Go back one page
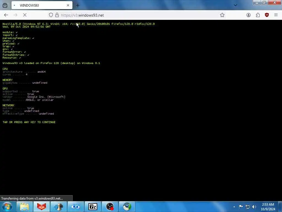 point(6,15)
